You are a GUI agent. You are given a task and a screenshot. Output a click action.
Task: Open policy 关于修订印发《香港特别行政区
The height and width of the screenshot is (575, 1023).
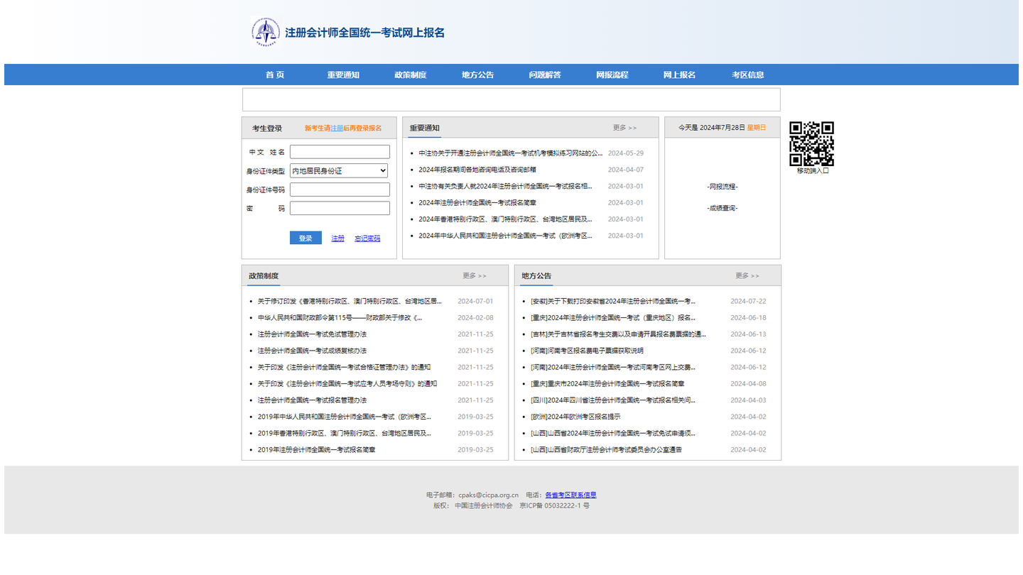click(x=350, y=301)
